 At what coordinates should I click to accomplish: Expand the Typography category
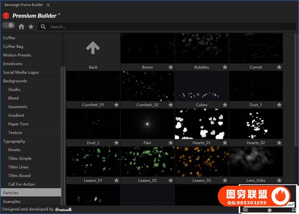coord(14,141)
